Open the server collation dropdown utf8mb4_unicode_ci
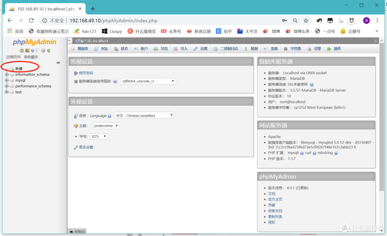Screen dimensions: 387x236 coord(148,81)
